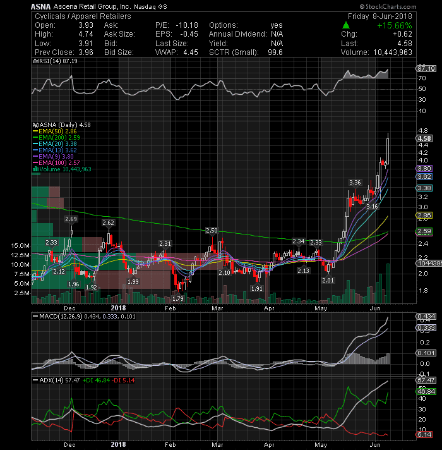Click the 'ADX(14) 57.47' indicator title

[59, 380]
